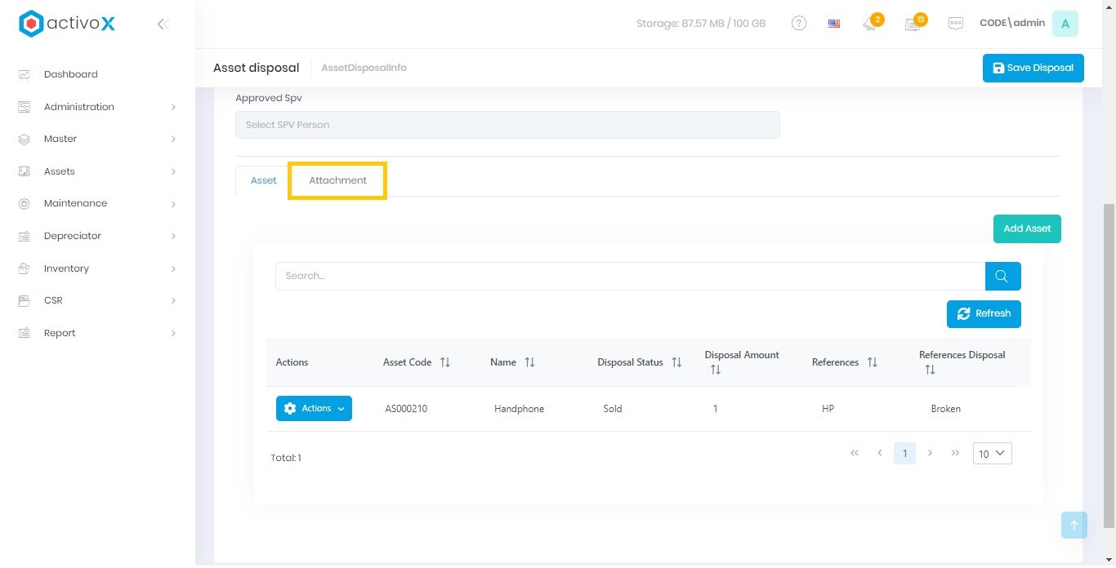Sort table by References column
The width and height of the screenshot is (1116, 568).
point(872,362)
